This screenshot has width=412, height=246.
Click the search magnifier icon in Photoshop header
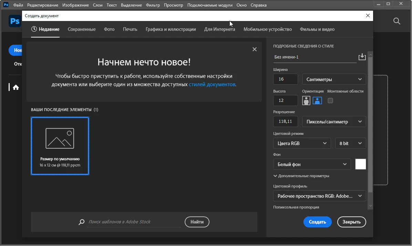[x=397, y=21]
